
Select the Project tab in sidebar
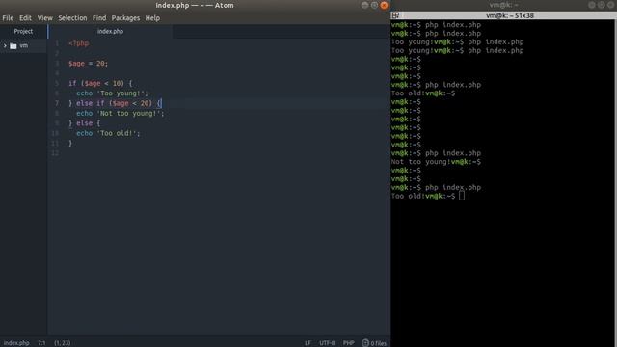23,31
